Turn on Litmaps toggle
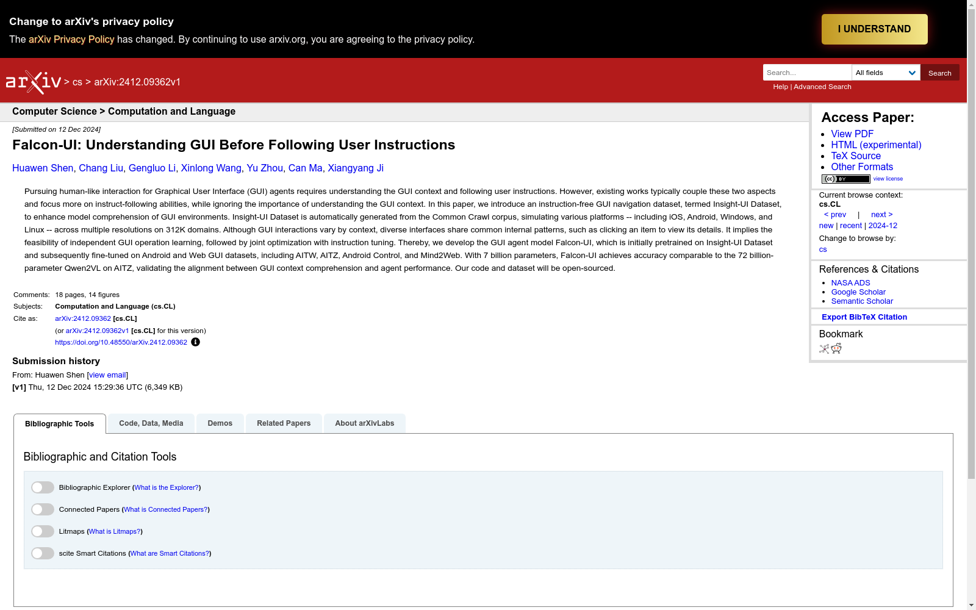Image resolution: width=976 pixels, height=610 pixels. pos(43,531)
